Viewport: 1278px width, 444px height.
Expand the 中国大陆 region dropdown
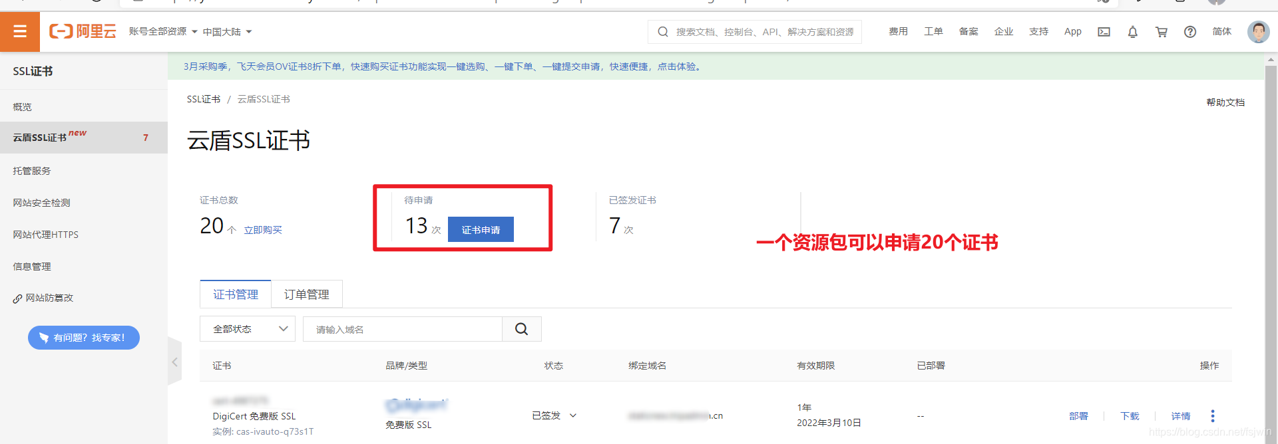tap(227, 32)
